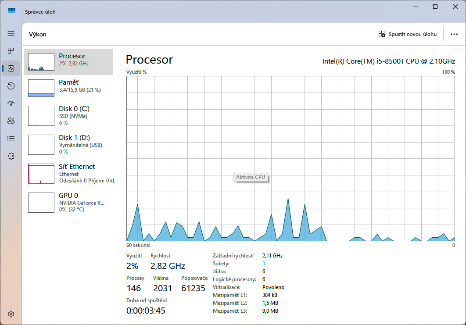466x325 pixels.
Task: Select Procesor in the performance list
Action: click(x=68, y=62)
